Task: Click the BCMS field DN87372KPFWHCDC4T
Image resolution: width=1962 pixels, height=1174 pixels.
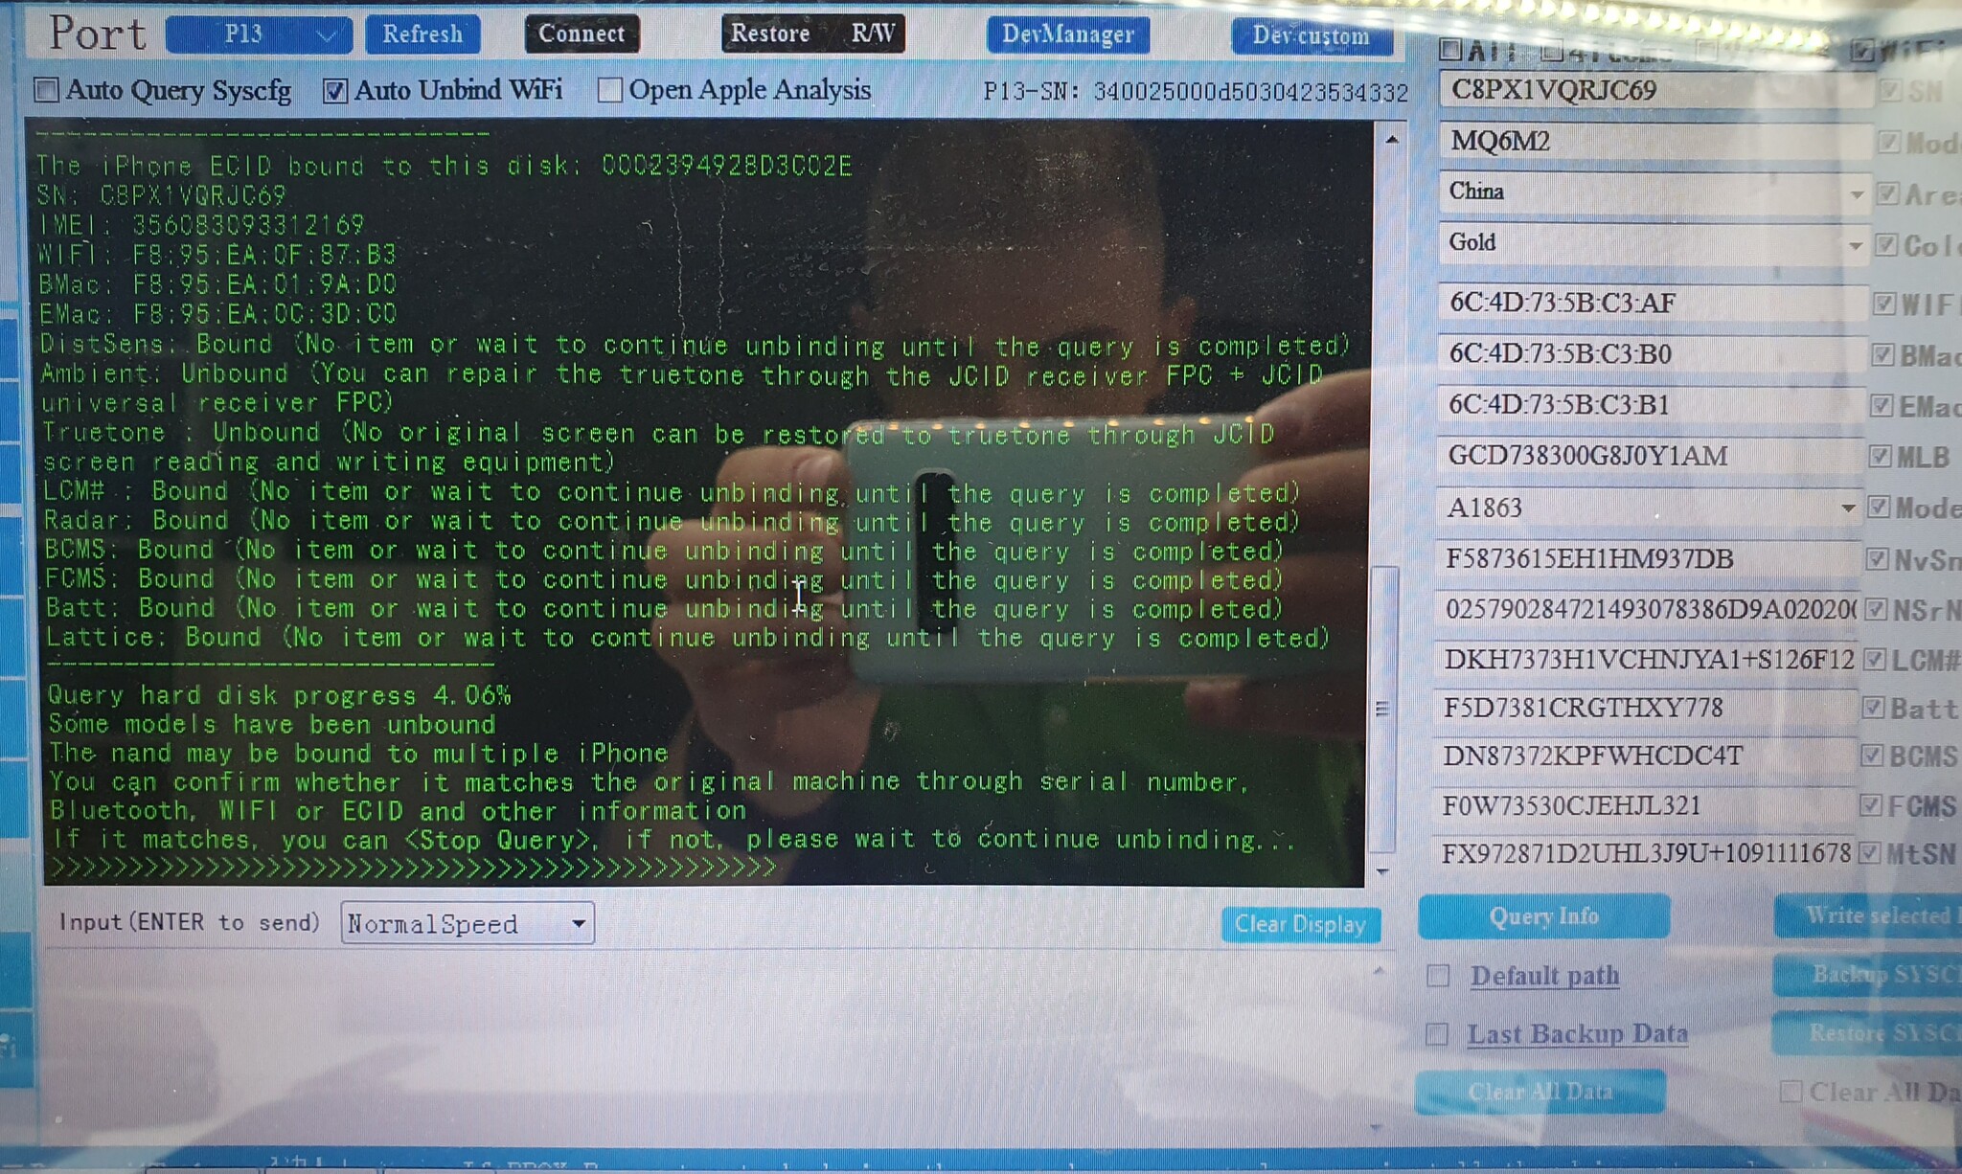Action: [x=1645, y=756]
